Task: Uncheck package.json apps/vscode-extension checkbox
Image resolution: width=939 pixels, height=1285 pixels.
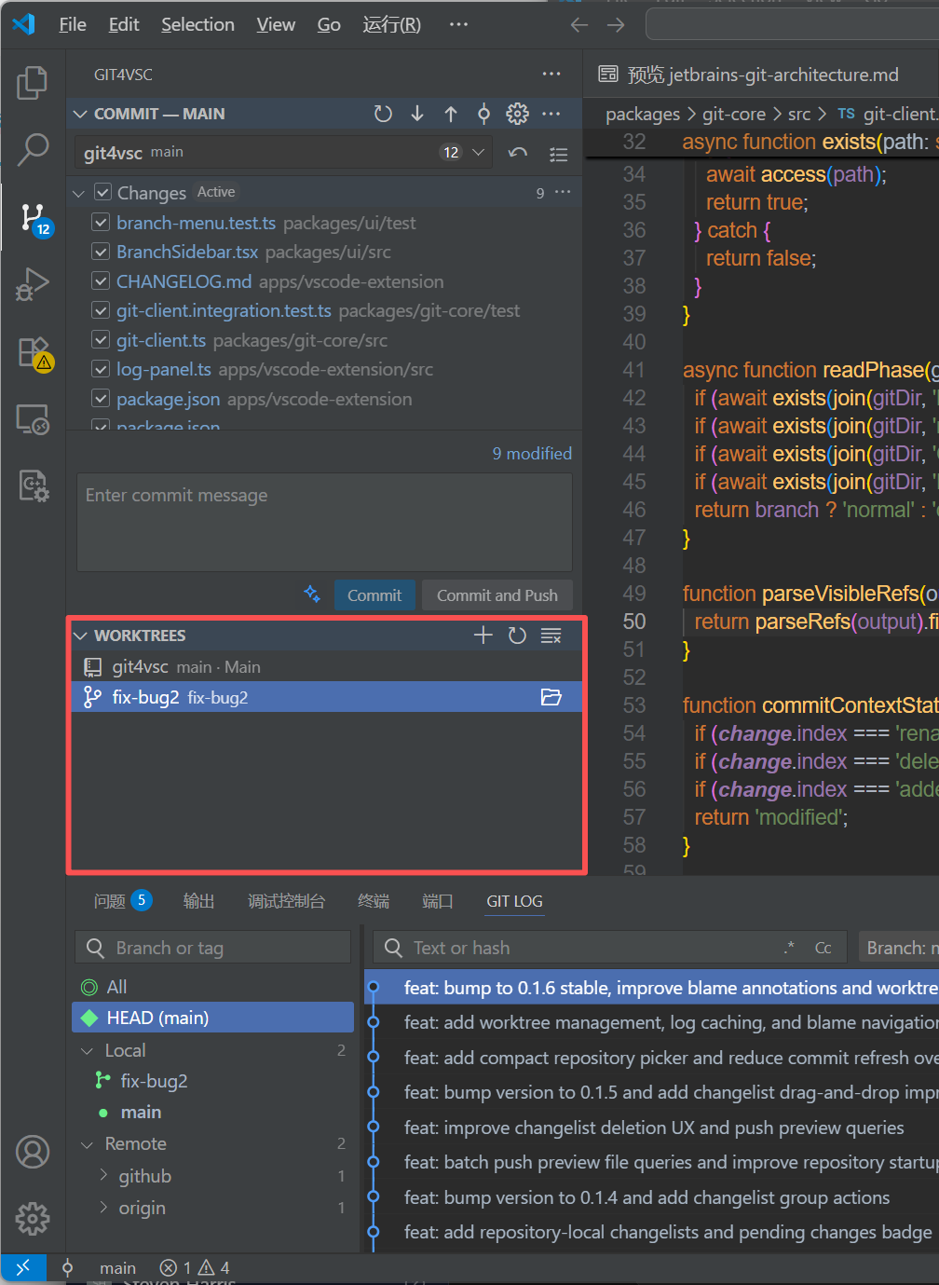Action: coord(101,399)
